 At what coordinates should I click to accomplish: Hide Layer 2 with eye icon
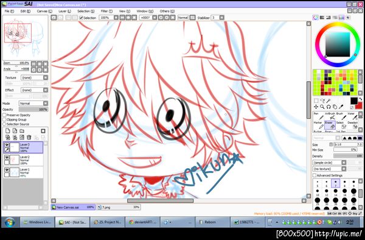coord(7,158)
